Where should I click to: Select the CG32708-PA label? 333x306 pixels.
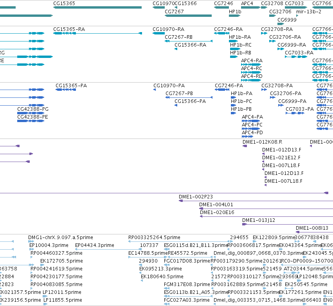[277, 86]
